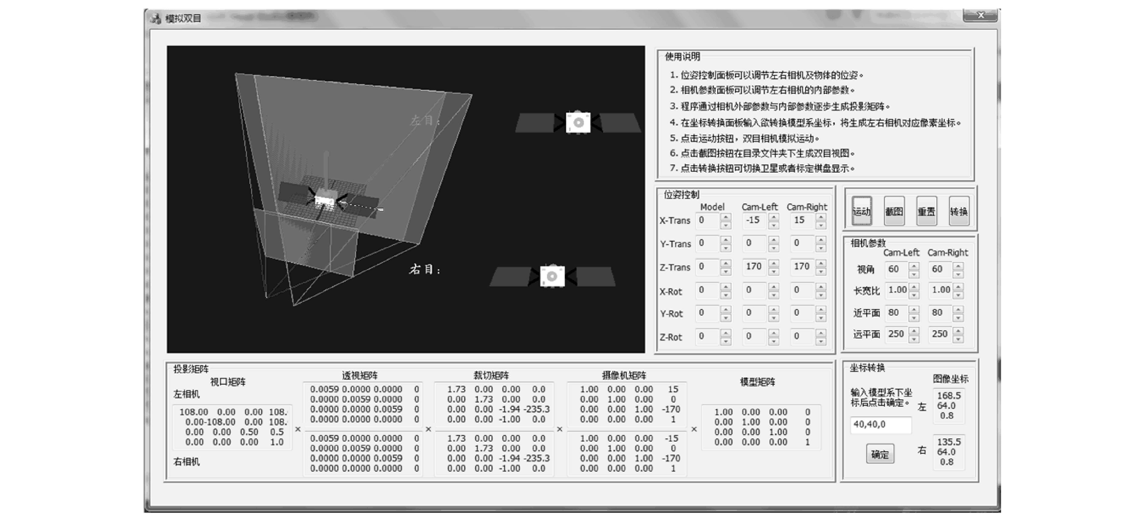Decrease Cam-Right X-Trans with down arrow
Image resolution: width=1145 pixels, height=522 pixels.
click(x=821, y=225)
